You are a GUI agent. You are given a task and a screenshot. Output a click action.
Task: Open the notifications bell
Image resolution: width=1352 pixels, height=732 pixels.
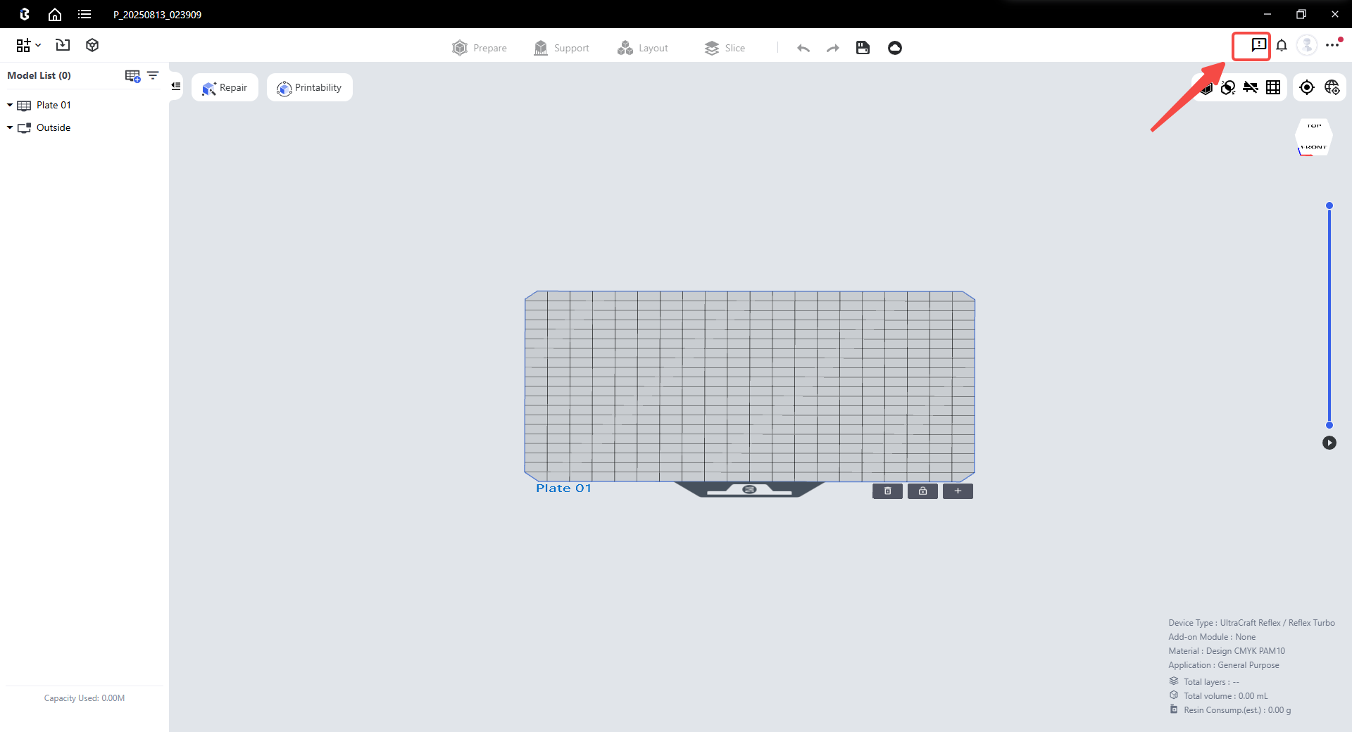click(1282, 46)
